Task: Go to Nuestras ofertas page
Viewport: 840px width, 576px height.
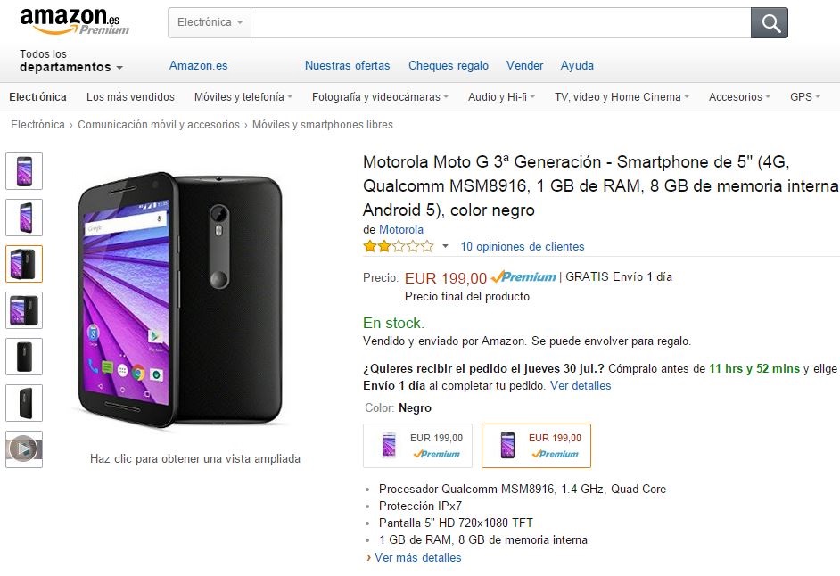Action: click(347, 65)
